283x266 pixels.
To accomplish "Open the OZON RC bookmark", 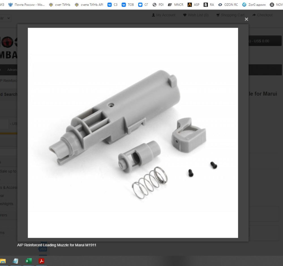I will [x=228, y=5].
